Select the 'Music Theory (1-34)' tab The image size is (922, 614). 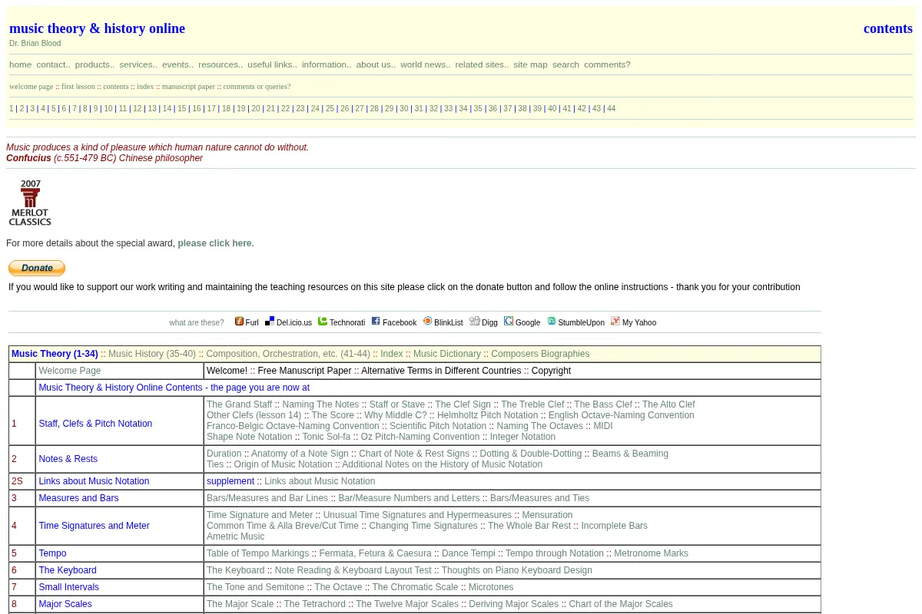[55, 354]
